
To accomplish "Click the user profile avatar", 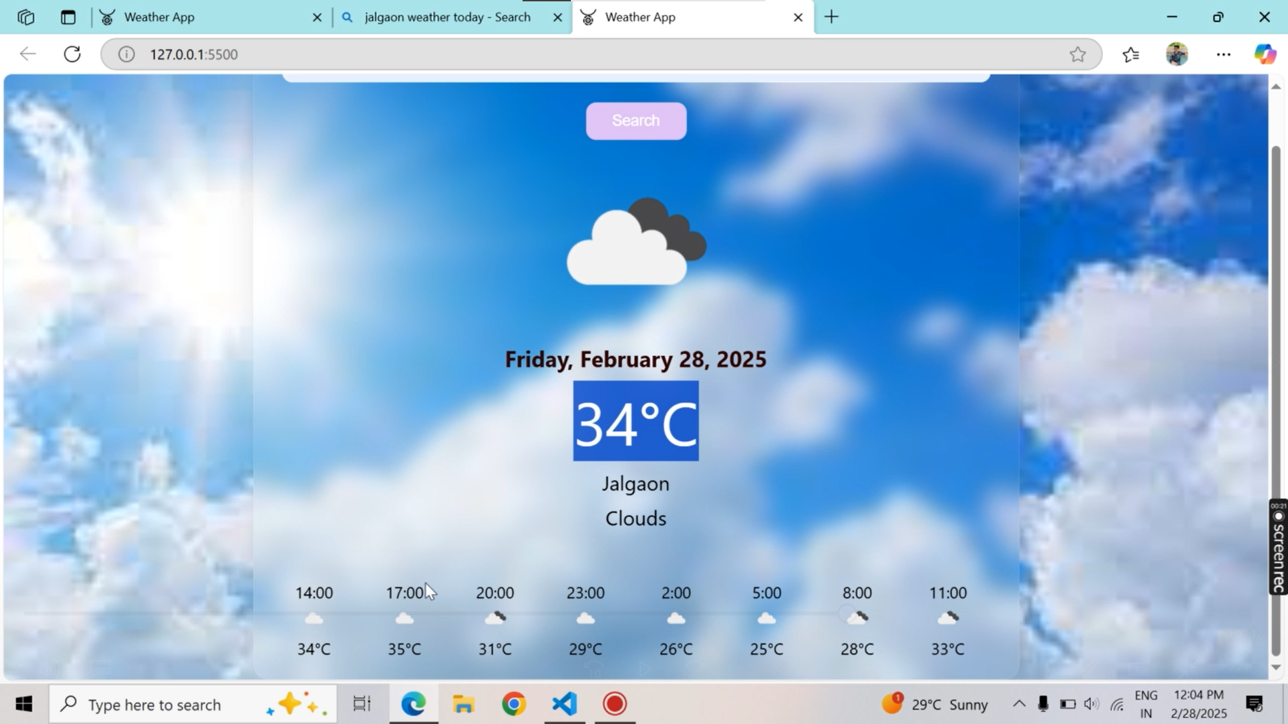I will (1177, 54).
